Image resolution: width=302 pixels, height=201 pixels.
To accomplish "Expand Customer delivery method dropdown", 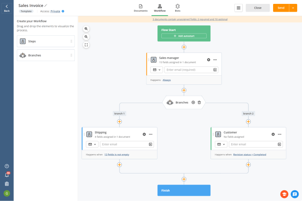I will coord(221,144).
